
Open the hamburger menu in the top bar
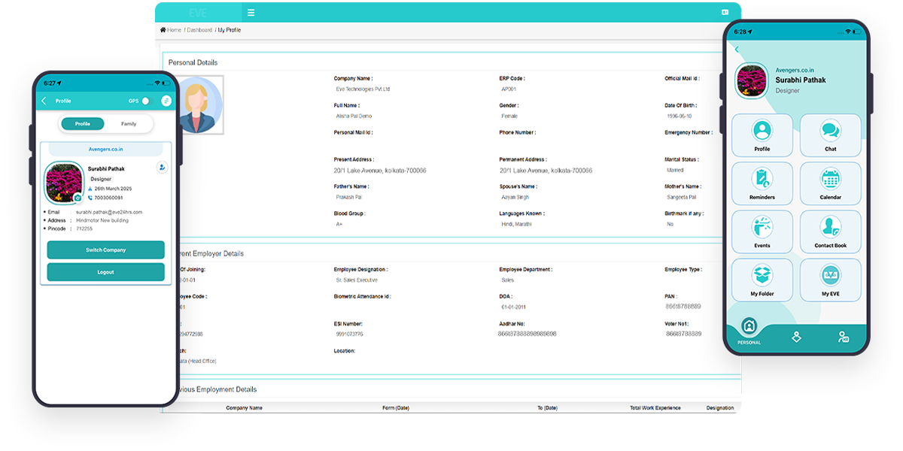251,13
